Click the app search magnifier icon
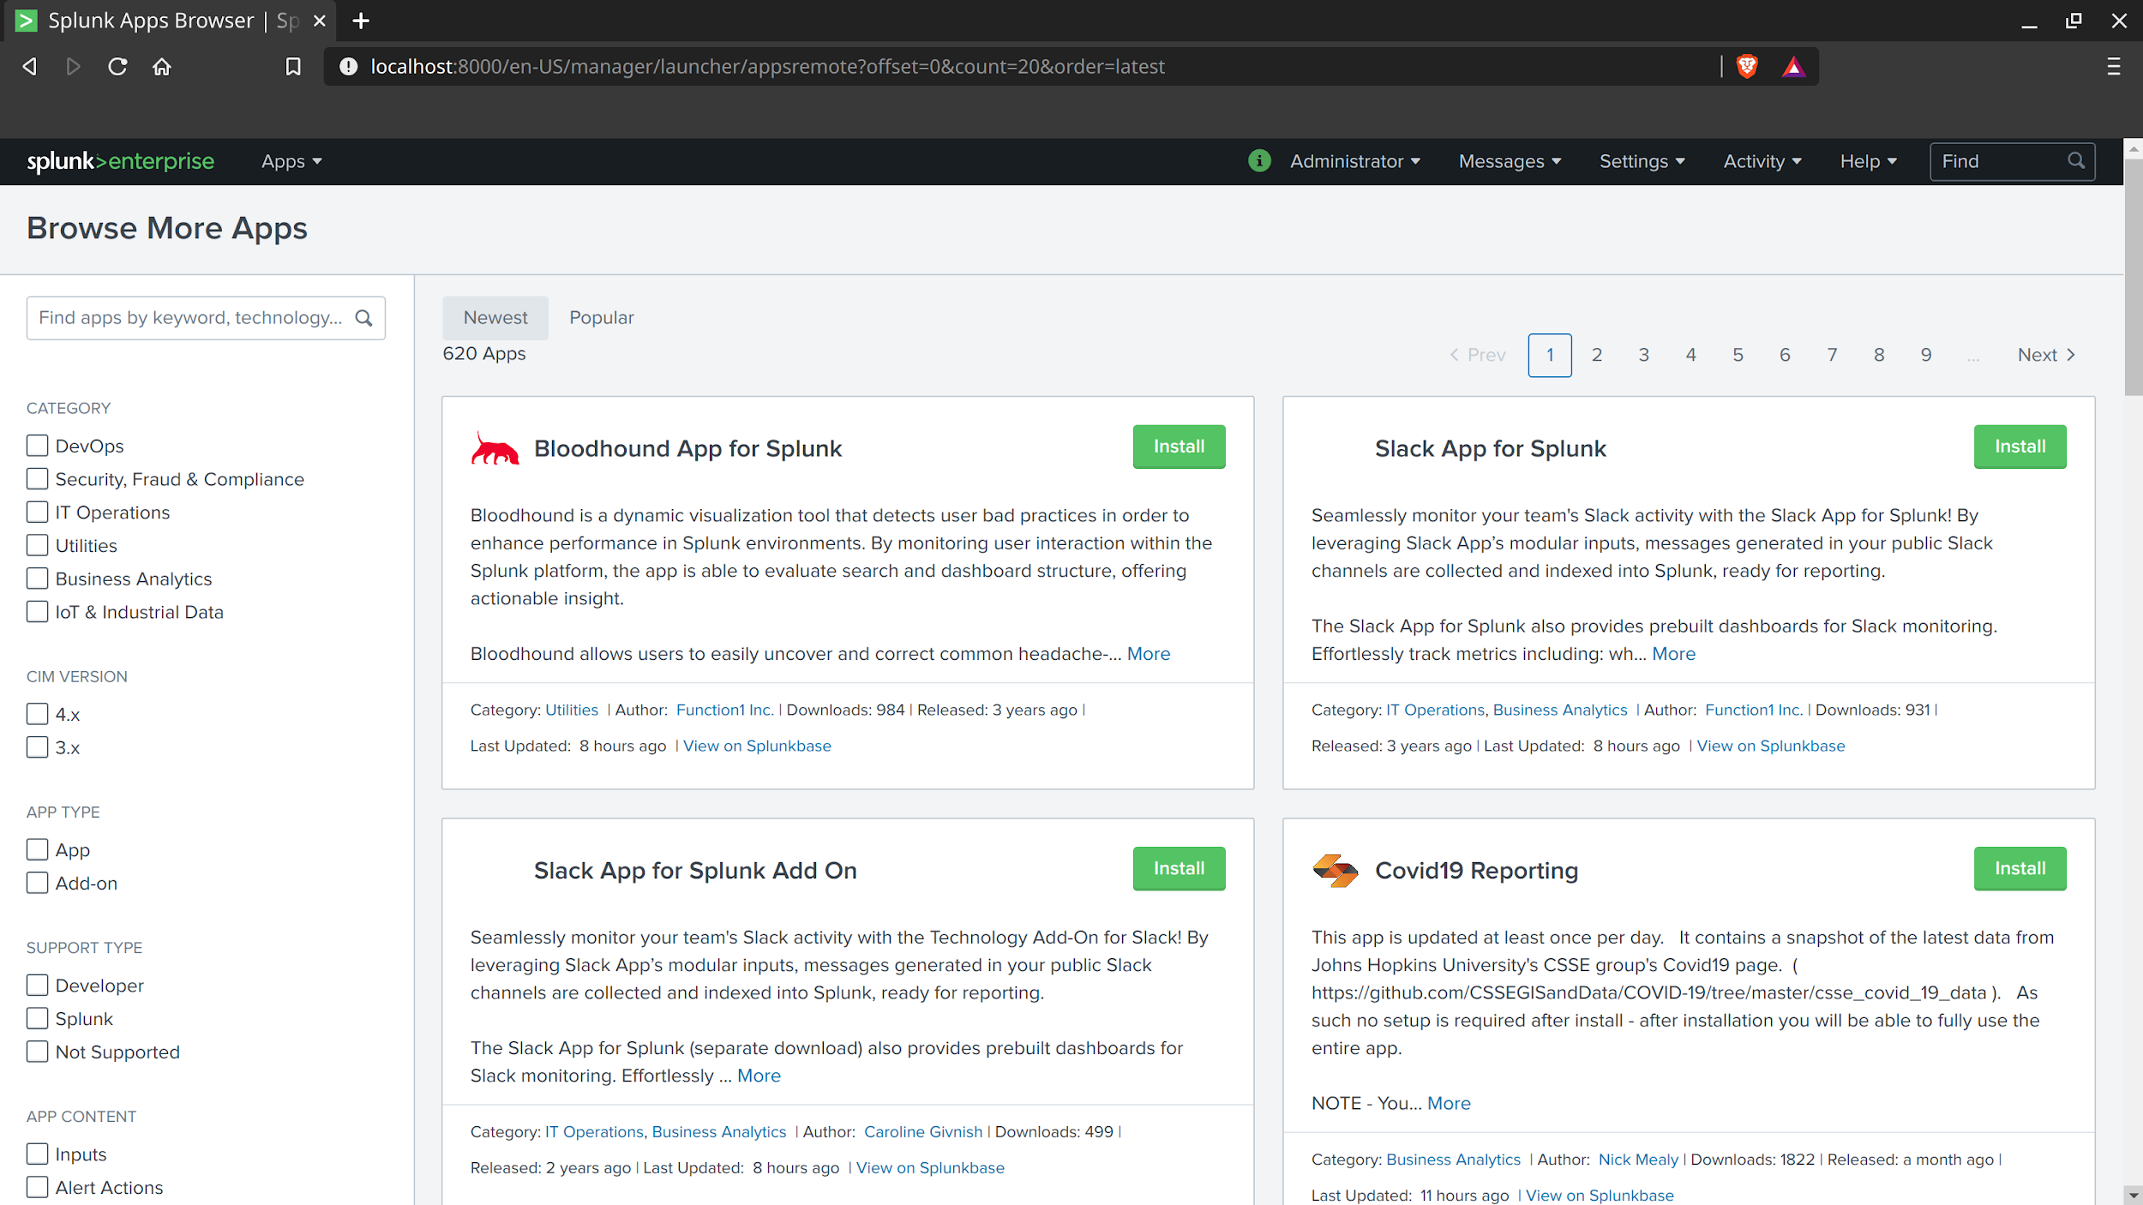 (x=364, y=318)
